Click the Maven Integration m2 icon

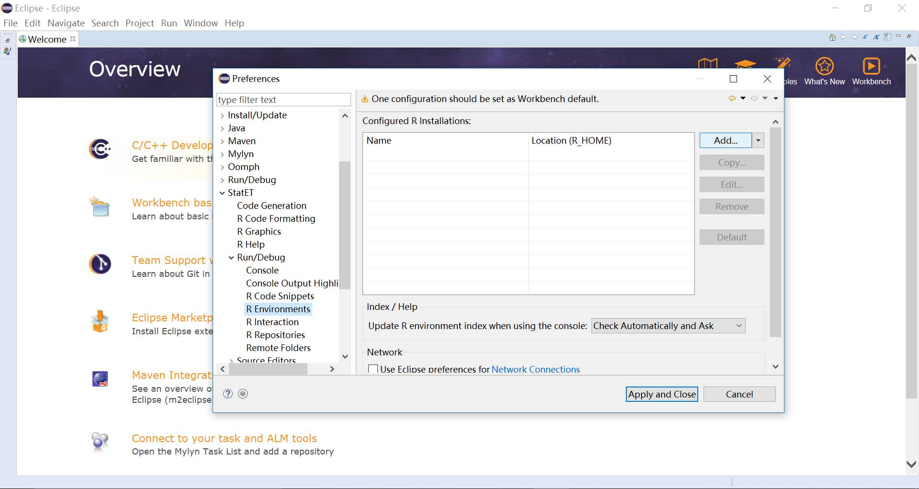pyautogui.click(x=100, y=379)
